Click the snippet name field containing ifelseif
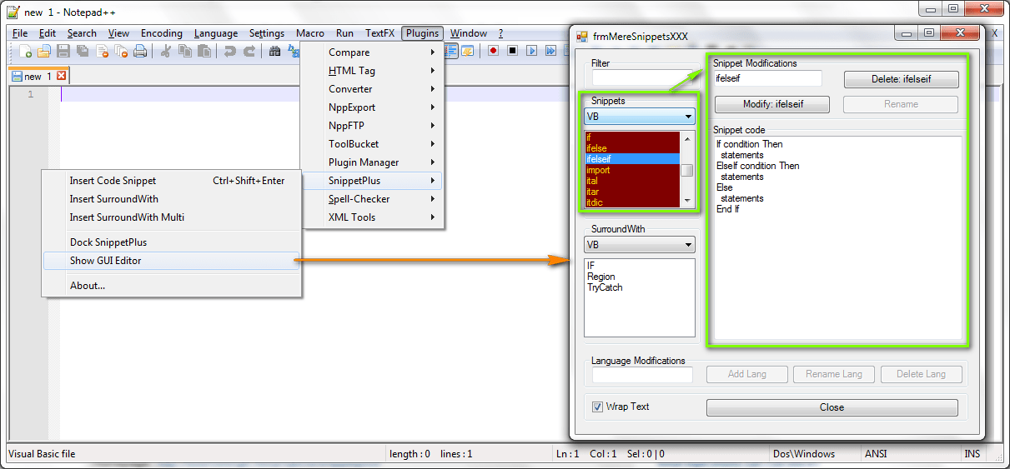This screenshot has width=1010, height=469. (767, 78)
